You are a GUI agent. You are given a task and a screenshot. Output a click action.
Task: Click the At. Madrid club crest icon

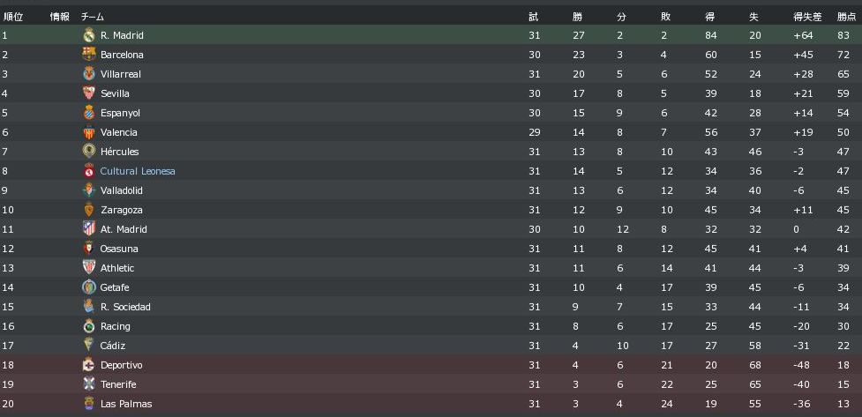coord(88,229)
